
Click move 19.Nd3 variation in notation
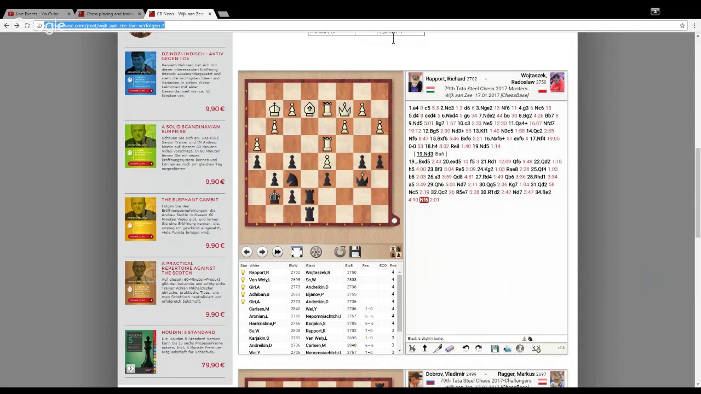coord(424,154)
